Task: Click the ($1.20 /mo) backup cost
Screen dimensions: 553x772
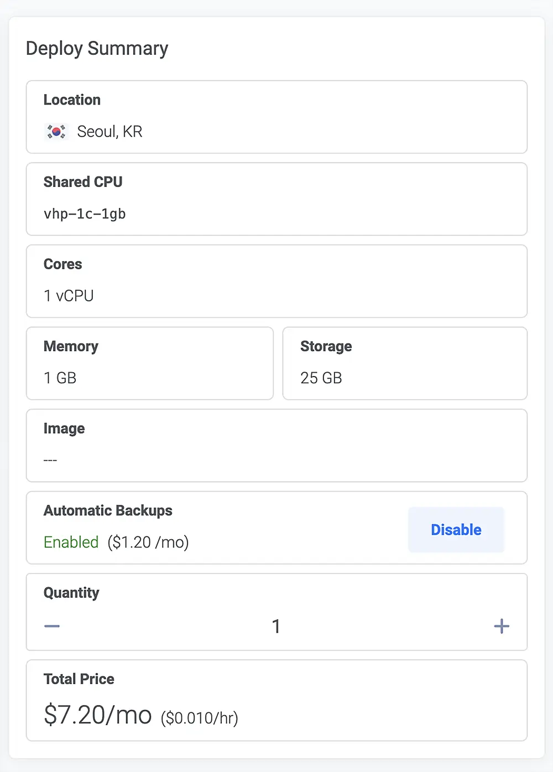Action: coord(148,542)
